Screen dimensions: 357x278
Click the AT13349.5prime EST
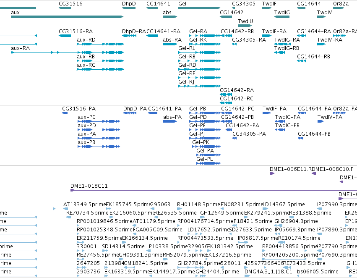(x=65, y=209)
